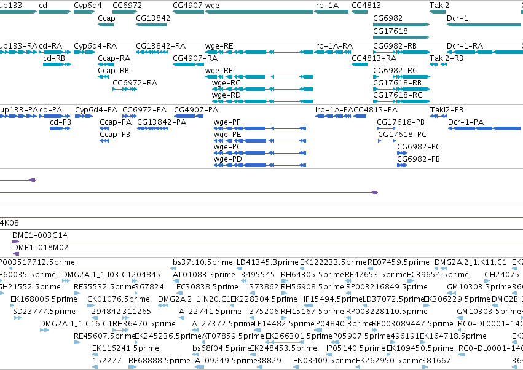
Task: Select the cd-PA protein label
Action: coord(50,110)
